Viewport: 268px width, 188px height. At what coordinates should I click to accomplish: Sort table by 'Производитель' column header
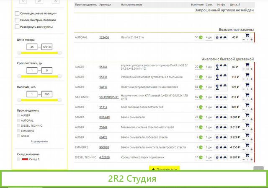point(85,5)
